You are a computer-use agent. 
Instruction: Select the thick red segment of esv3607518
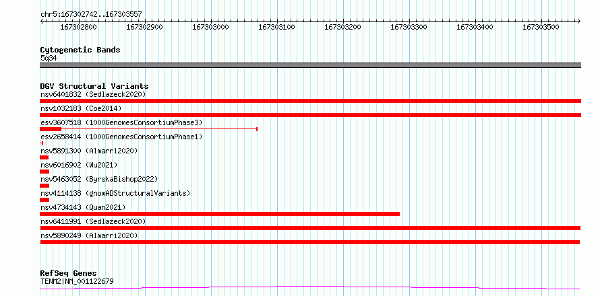(x=51, y=129)
